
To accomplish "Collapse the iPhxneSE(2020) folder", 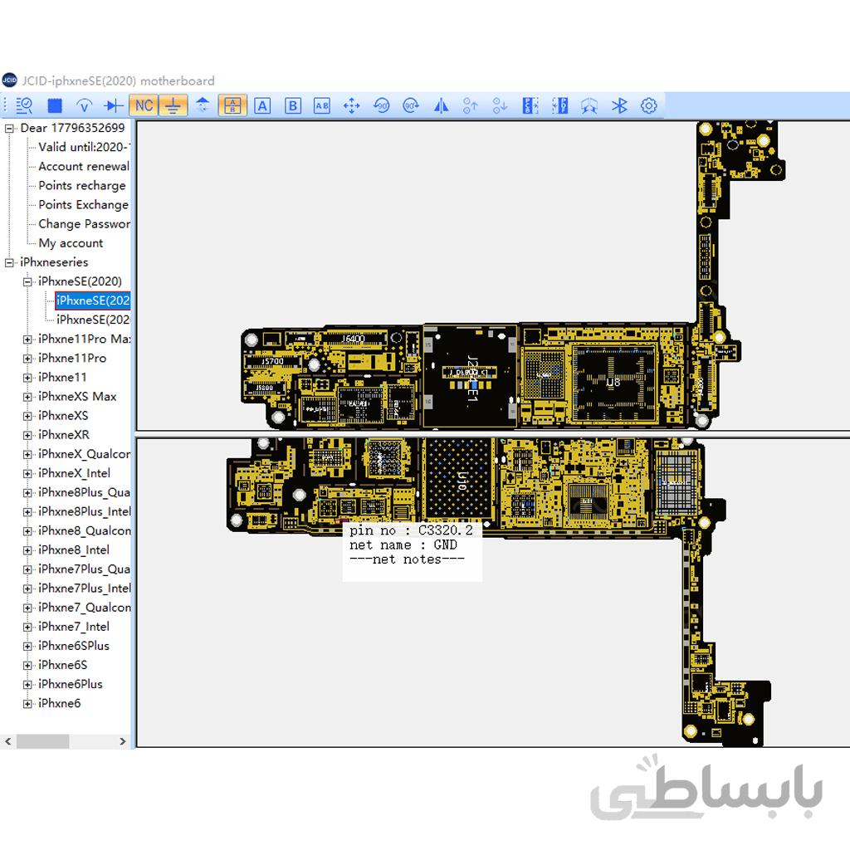I will (27, 282).
